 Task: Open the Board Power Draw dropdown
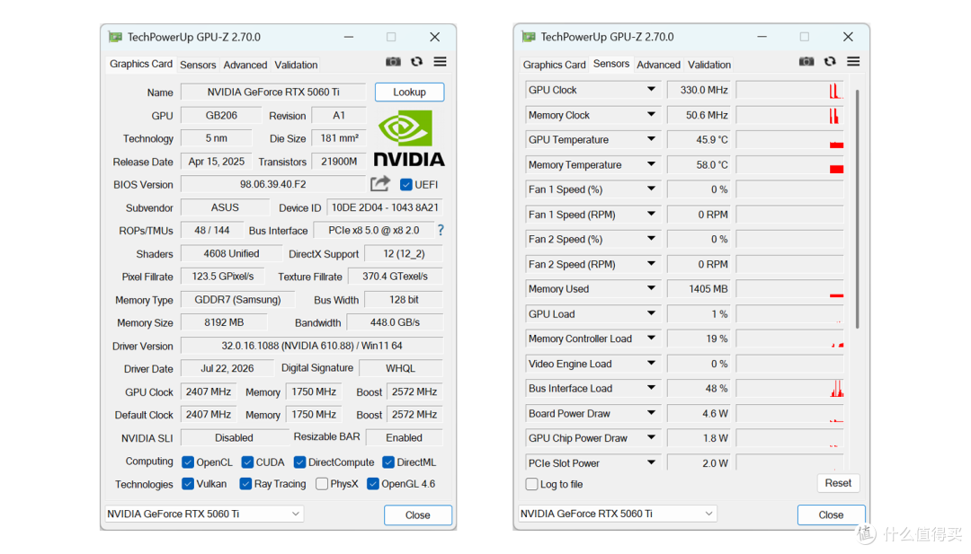pyautogui.click(x=651, y=413)
